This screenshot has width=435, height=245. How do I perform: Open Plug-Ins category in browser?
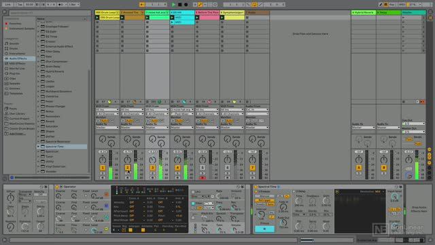click(x=14, y=73)
